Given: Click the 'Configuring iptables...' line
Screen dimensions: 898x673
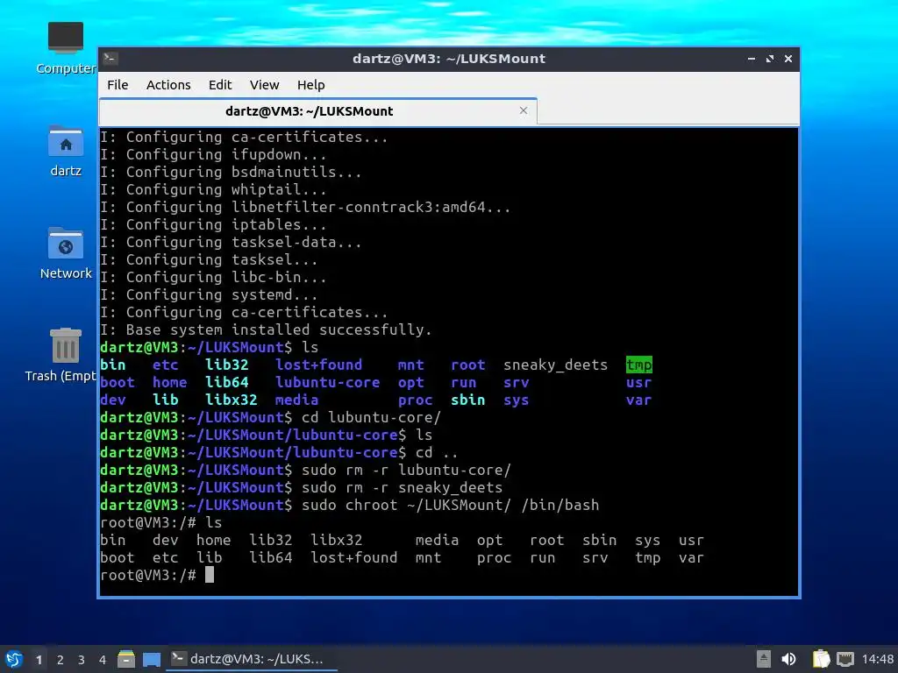Looking at the screenshot, I should [x=214, y=224].
